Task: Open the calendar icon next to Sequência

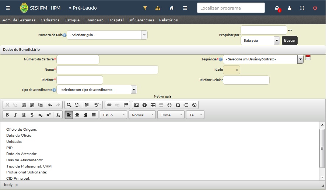Action: pos(308,57)
